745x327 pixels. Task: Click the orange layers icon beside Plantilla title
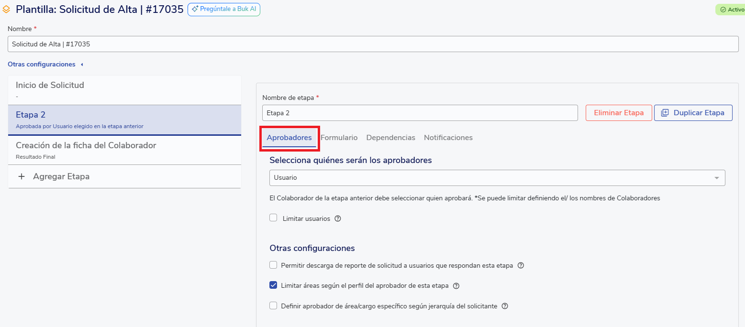pos(7,10)
